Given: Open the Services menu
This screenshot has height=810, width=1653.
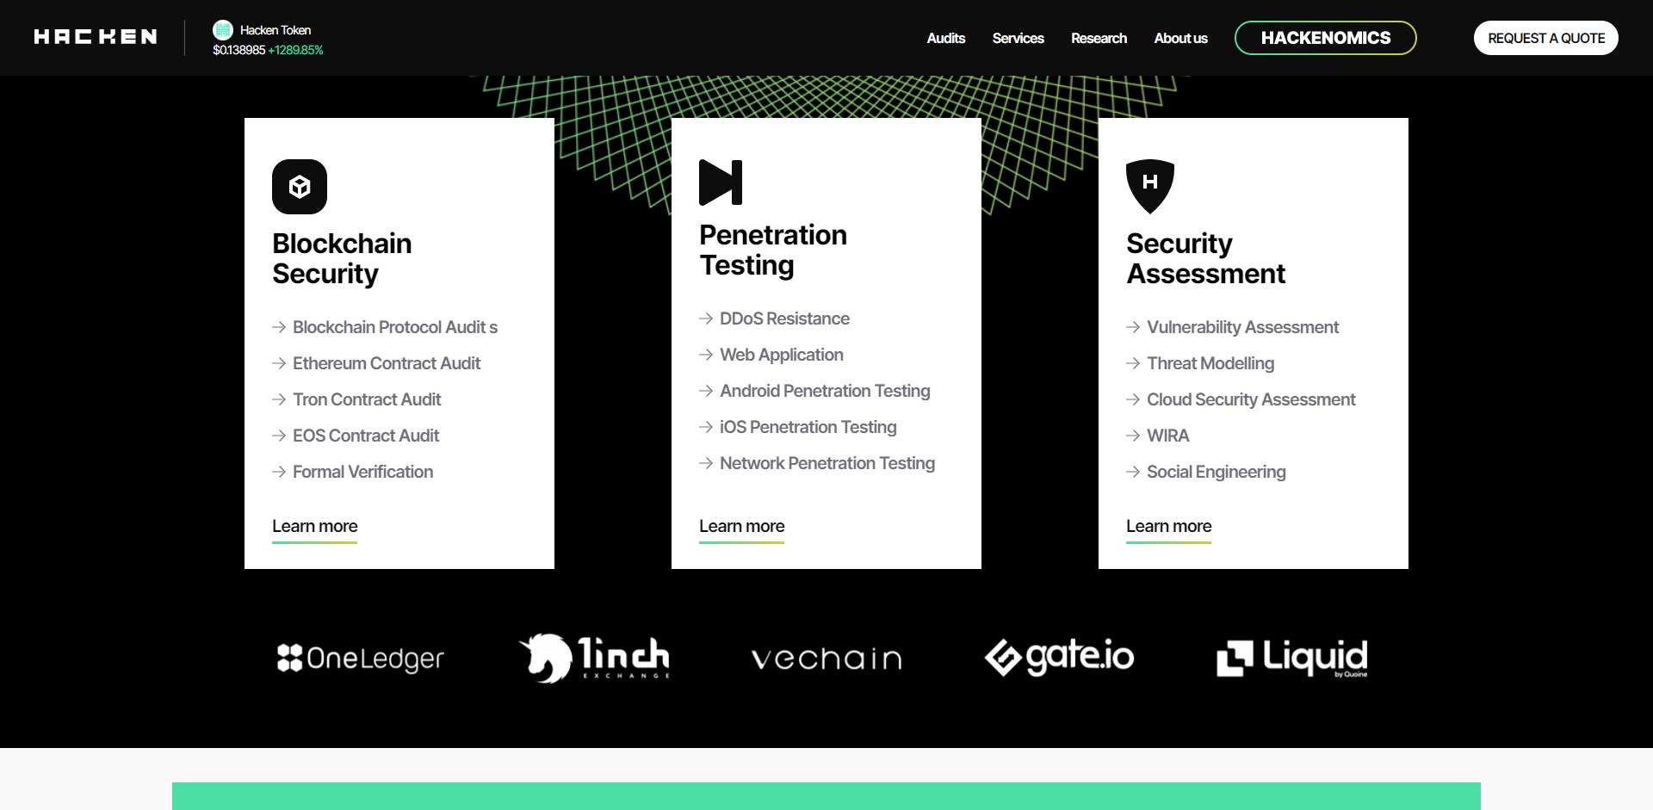Looking at the screenshot, I should pos(1018,38).
